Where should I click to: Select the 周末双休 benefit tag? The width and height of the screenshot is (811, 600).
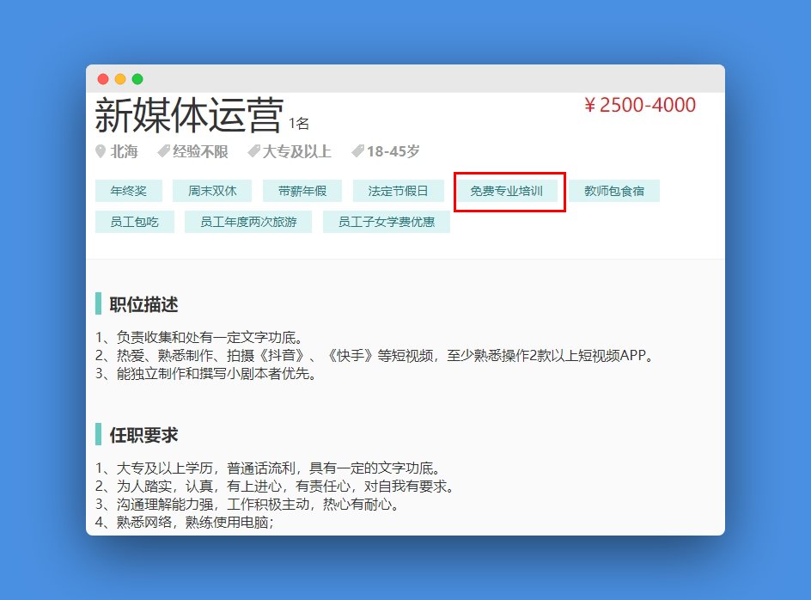coord(212,191)
